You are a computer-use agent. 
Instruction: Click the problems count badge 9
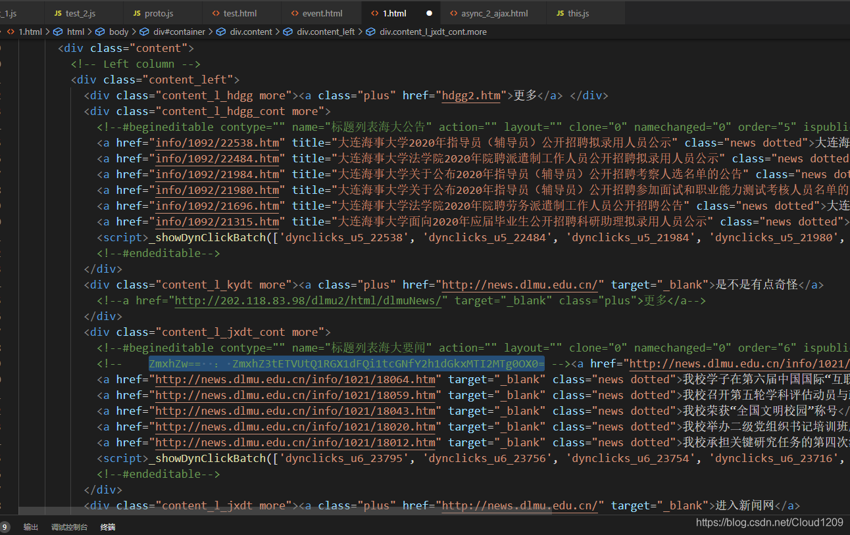pos(5,527)
